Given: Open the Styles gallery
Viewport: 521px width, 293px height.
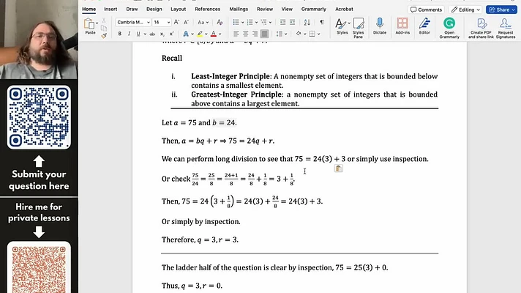Looking at the screenshot, I should point(342,26).
